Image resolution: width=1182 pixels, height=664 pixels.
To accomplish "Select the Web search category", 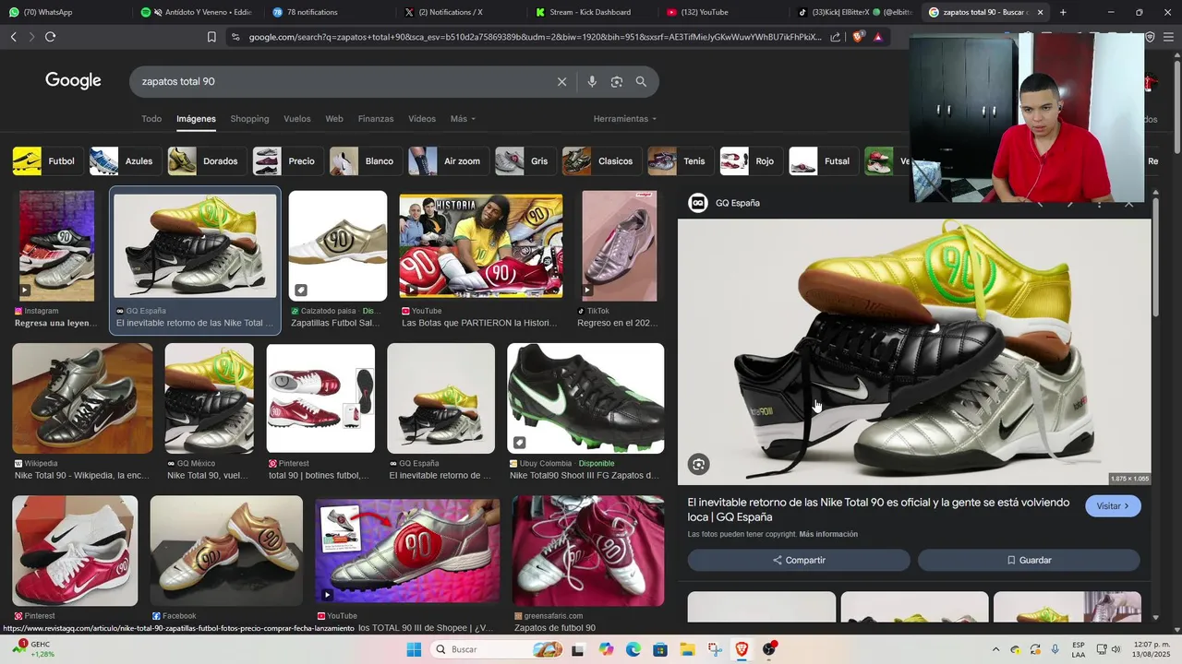I will pyautogui.click(x=334, y=119).
